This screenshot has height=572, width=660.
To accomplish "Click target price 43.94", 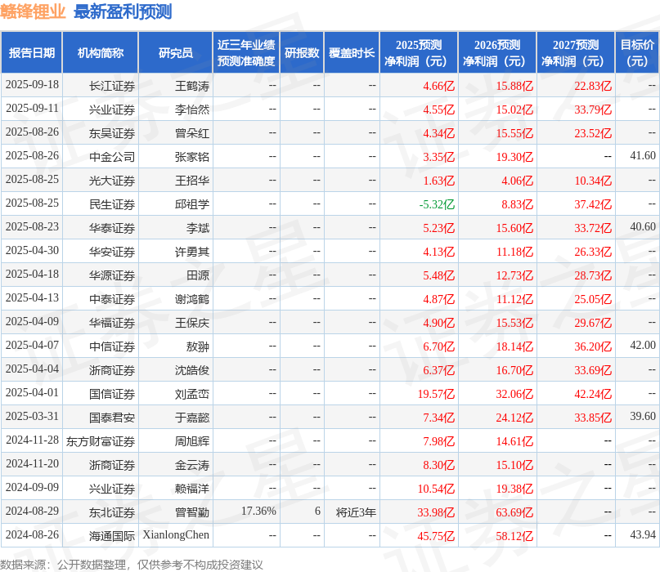I will click(643, 534).
